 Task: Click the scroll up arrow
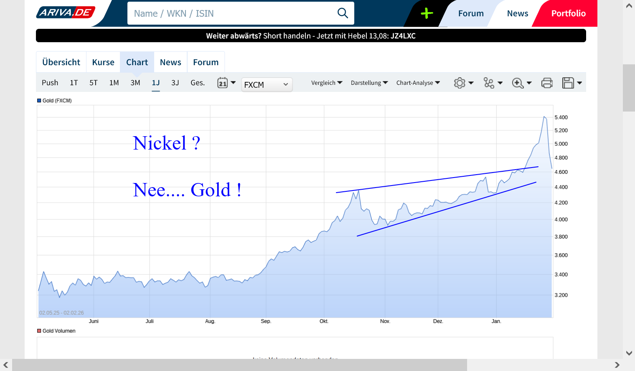pyautogui.click(x=629, y=6)
